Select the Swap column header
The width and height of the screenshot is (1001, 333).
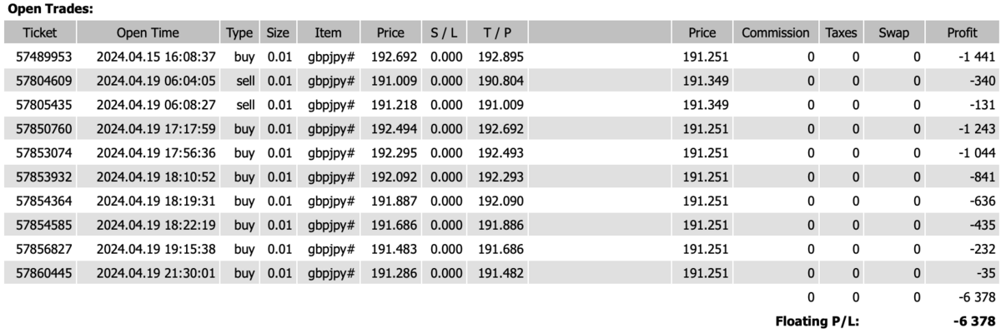[894, 33]
